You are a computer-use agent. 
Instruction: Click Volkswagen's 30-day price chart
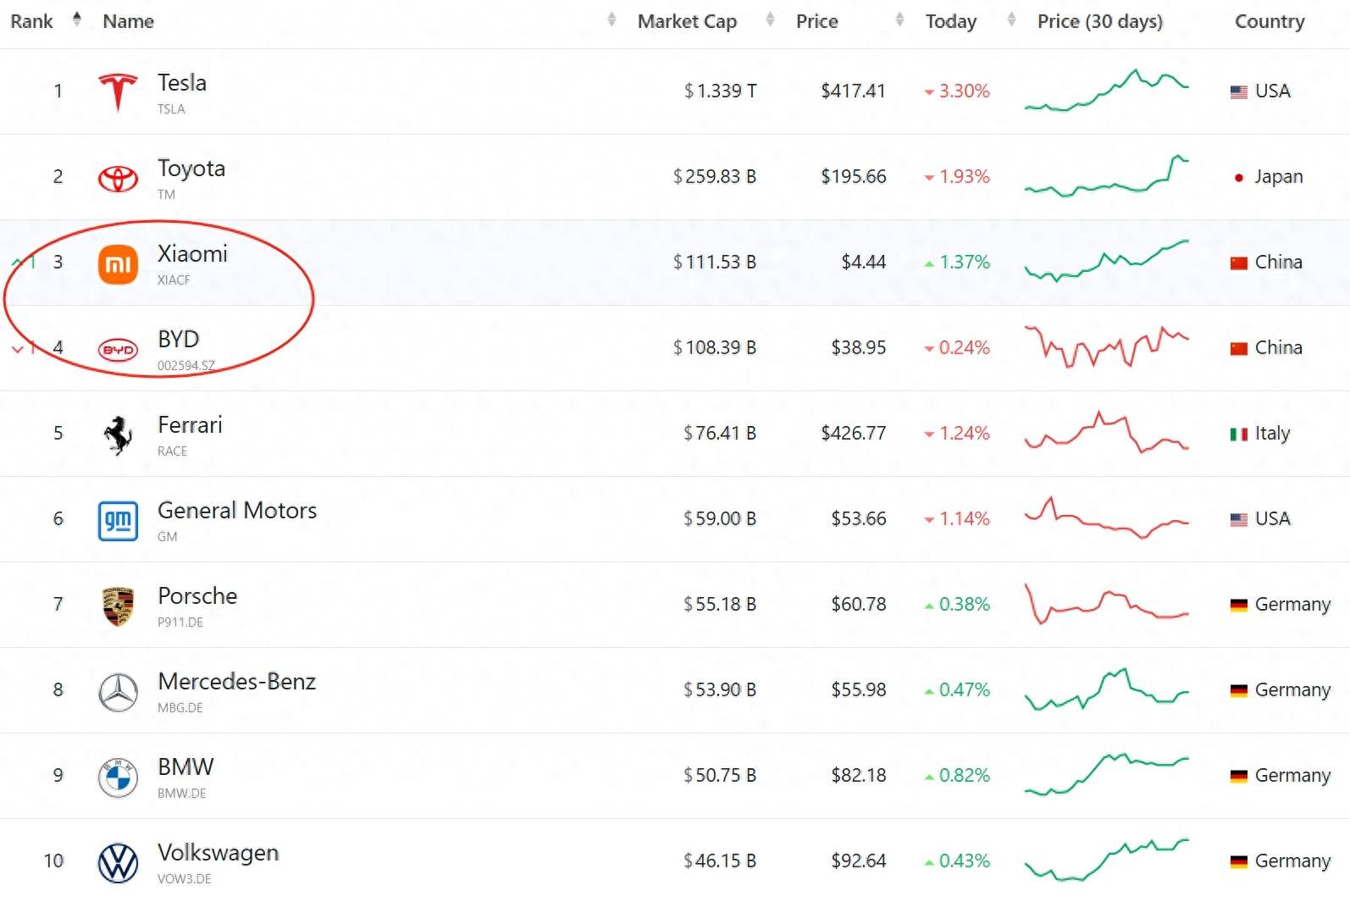pos(1106,860)
